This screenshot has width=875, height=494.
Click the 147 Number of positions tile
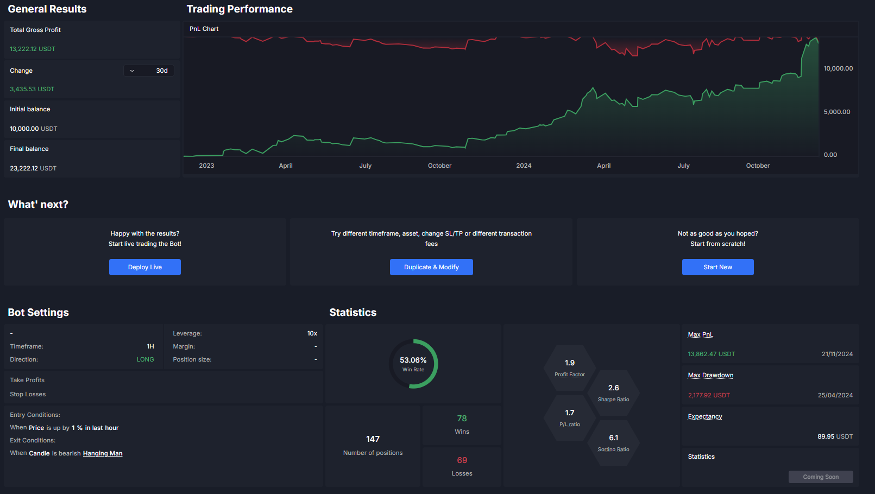tap(373, 446)
